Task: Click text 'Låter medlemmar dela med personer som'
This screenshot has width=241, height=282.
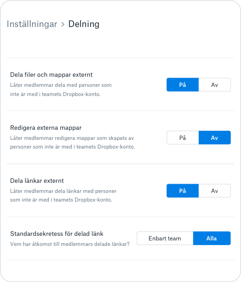Action: [x=61, y=85]
